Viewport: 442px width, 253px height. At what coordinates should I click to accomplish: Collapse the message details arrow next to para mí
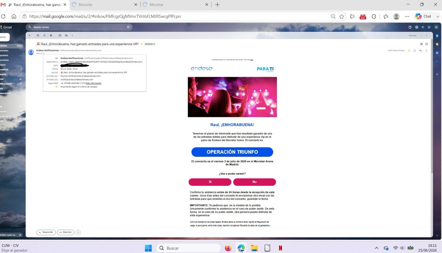[x=44, y=53]
